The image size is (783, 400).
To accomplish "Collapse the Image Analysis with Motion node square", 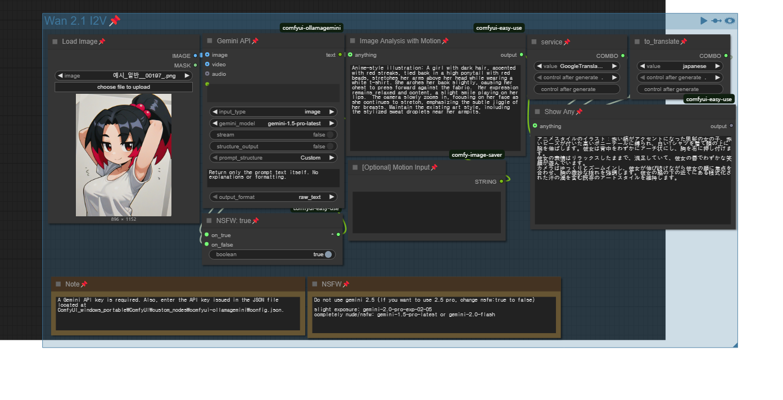I will [x=352, y=41].
